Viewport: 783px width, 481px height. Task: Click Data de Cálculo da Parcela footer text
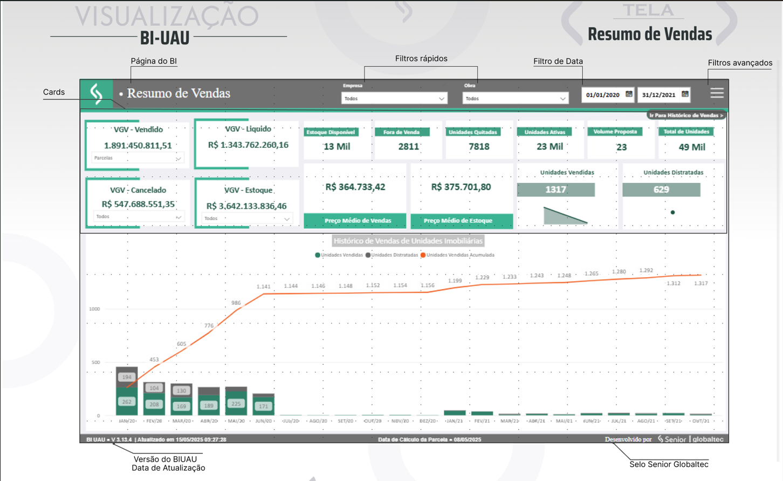pos(430,439)
